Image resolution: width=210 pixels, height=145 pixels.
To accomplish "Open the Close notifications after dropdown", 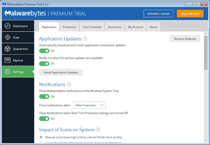I will [x=90, y=105].
